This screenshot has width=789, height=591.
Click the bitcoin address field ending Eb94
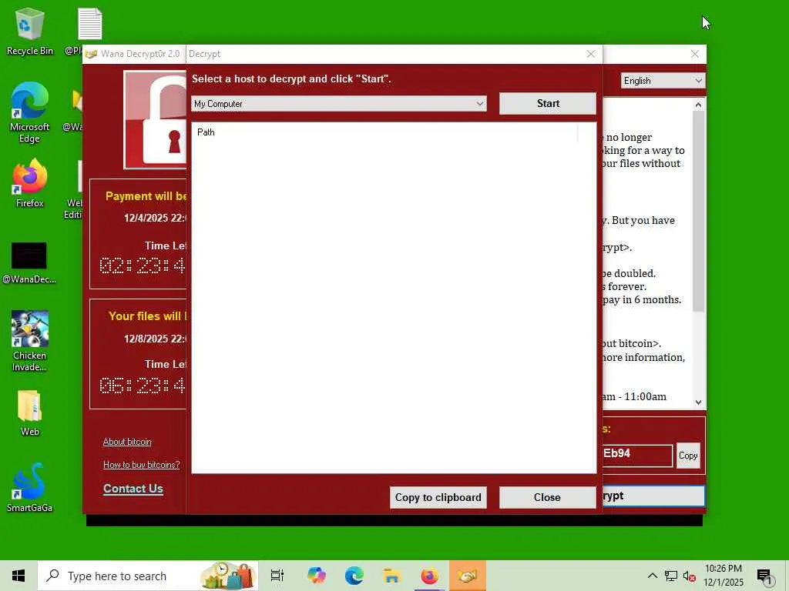coord(637,456)
